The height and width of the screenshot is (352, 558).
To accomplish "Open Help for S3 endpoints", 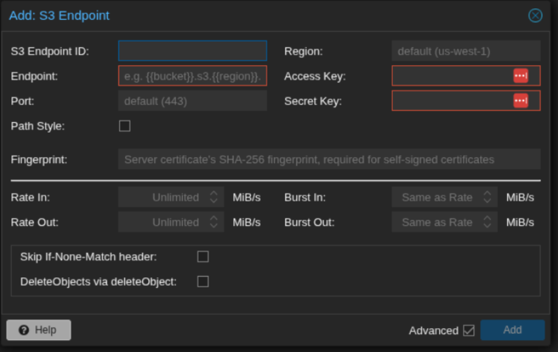I will coord(39,330).
